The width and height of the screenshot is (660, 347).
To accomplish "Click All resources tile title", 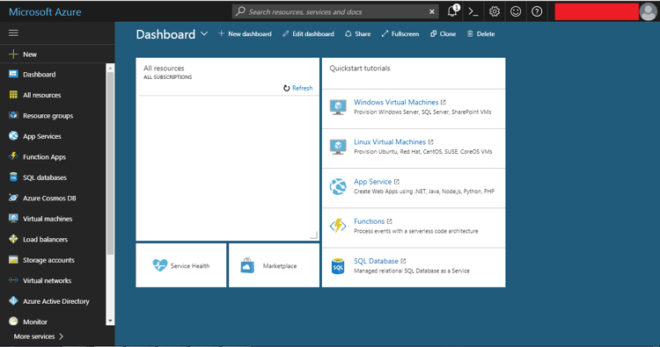I will (164, 68).
